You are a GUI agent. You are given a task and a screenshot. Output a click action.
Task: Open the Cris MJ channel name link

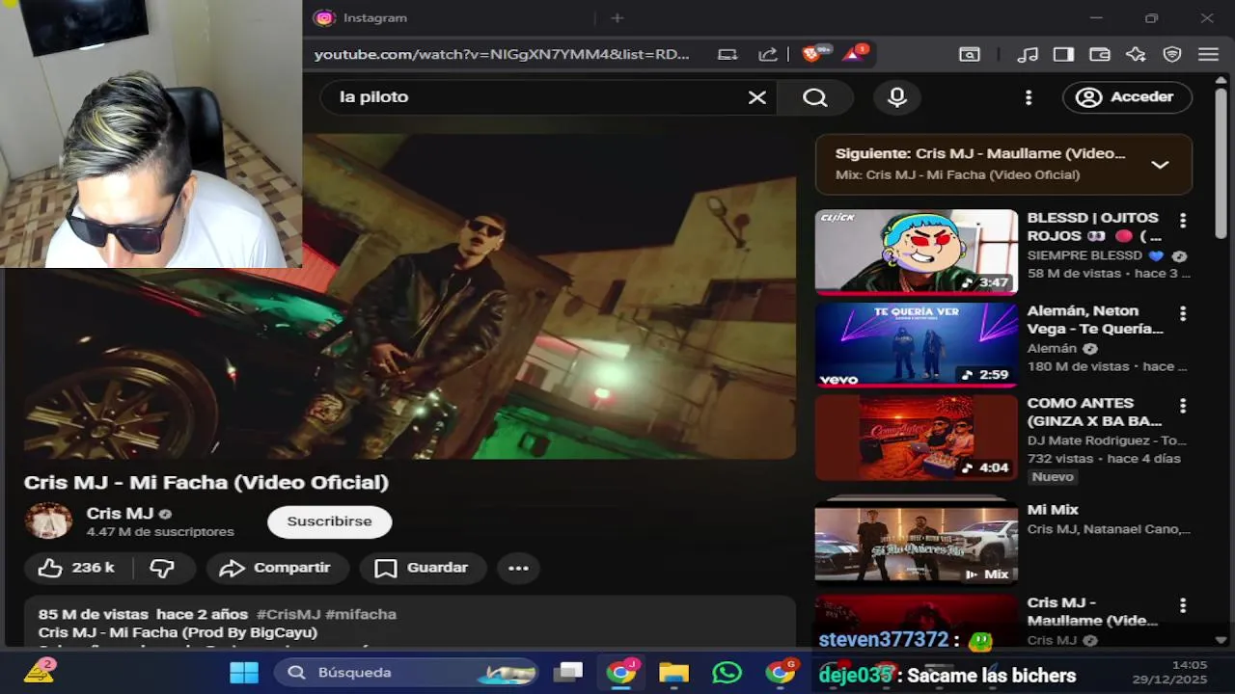click(x=120, y=514)
